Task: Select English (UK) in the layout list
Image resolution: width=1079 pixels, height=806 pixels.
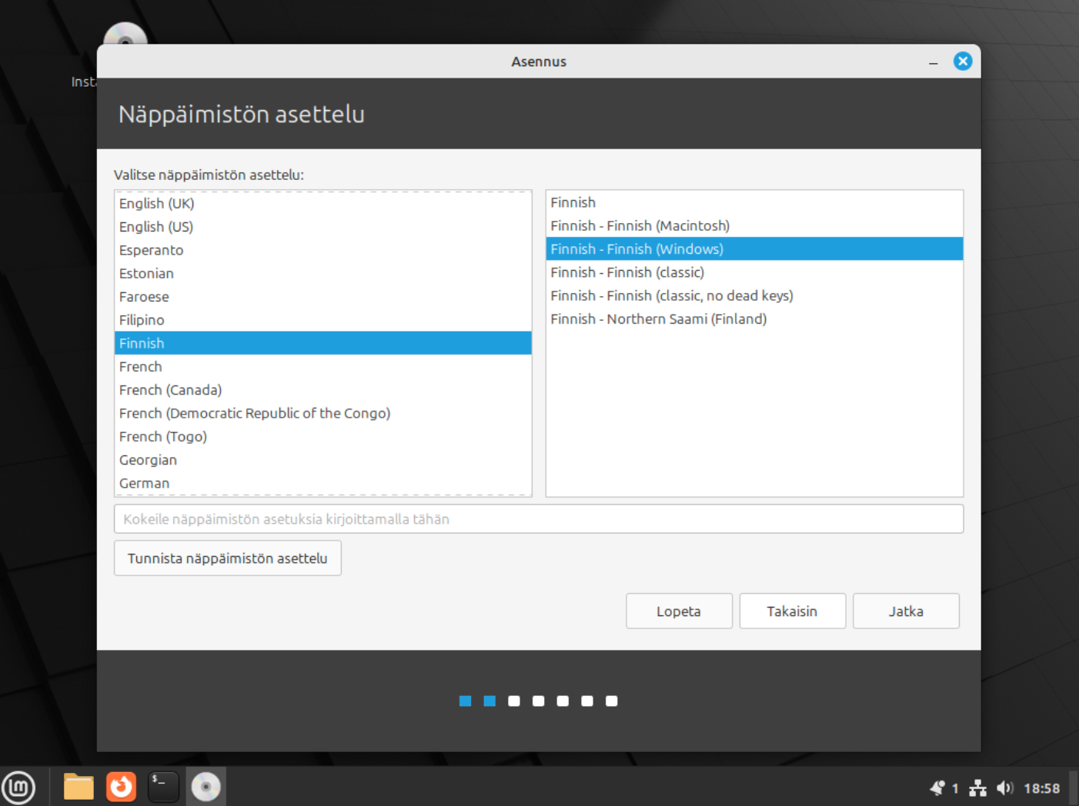Action: coord(323,203)
